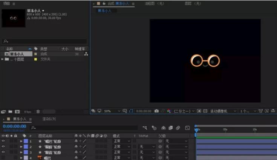This screenshot has width=277, height=160.
Task: Open the 流程图 (无) panel tab
Action: click(x=155, y=3)
